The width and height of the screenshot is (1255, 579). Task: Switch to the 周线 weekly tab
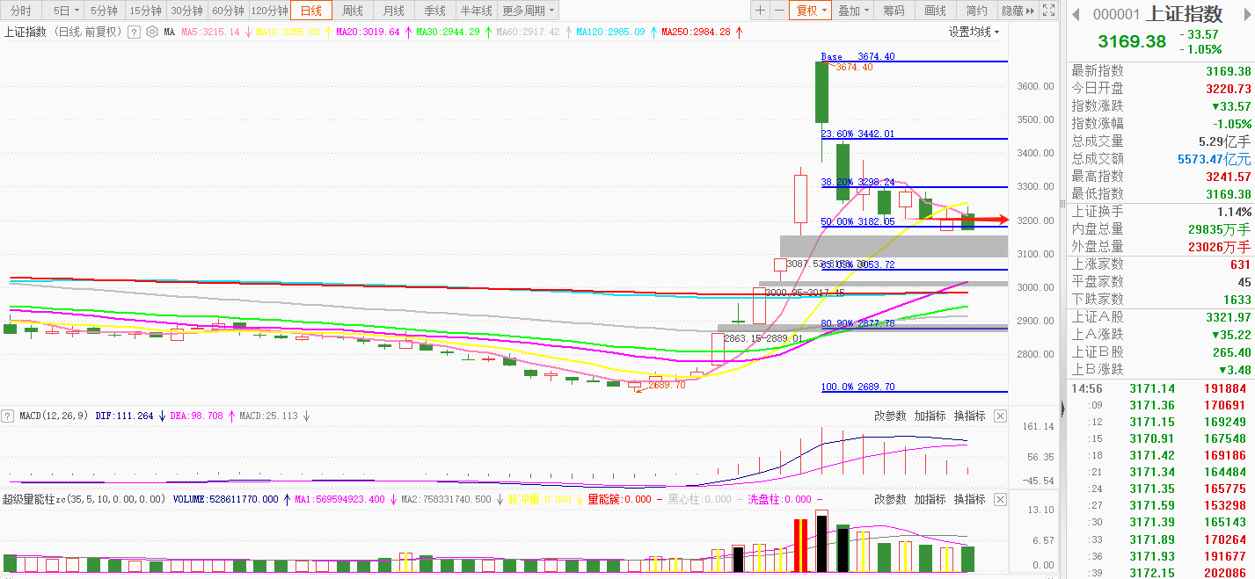pos(353,11)
